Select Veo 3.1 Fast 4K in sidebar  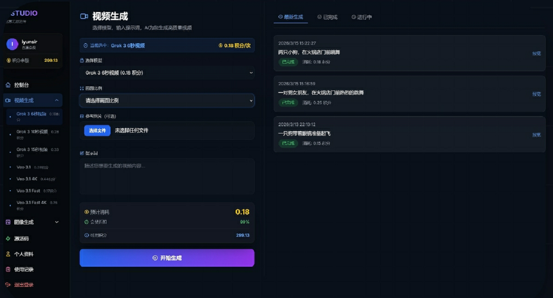35,205
